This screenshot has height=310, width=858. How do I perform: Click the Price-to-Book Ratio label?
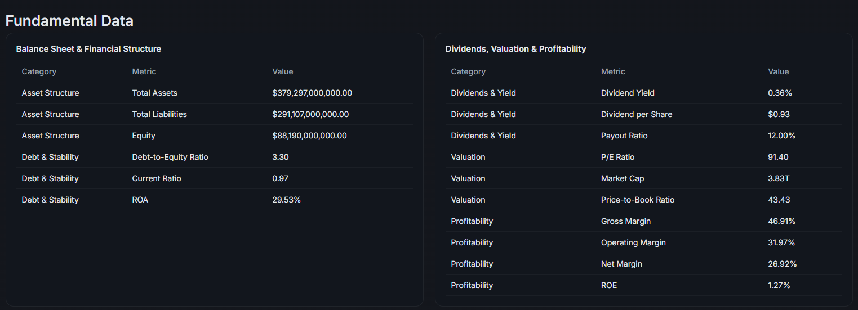point(638,200)
